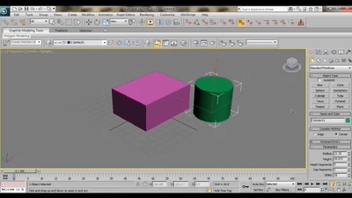Switch to the Display command panel
The width and height of the screenshot is (352, 198).
point(341,52)
